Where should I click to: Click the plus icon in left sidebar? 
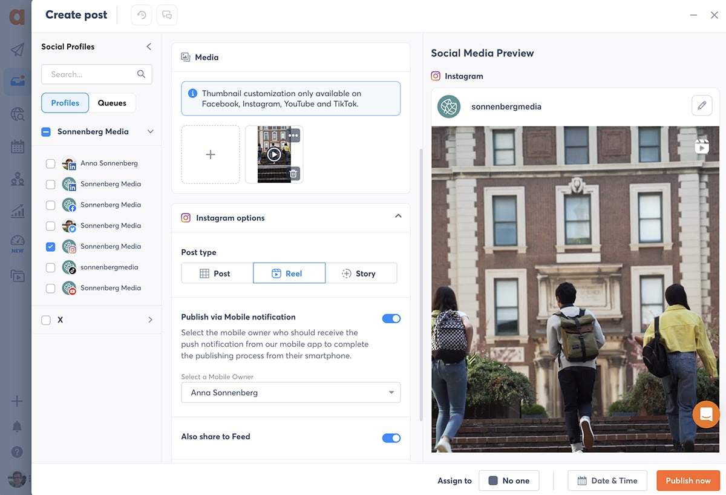tap(17, 401)
